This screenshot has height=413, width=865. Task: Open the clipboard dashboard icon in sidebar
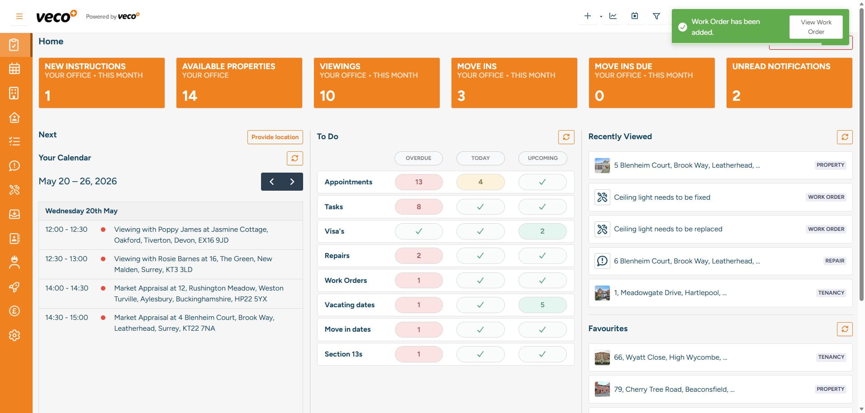[x=14, y=45]
